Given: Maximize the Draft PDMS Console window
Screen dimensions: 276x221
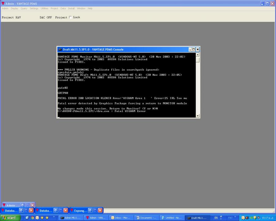Looking at the screenshot, I should [x=194, y=49].
